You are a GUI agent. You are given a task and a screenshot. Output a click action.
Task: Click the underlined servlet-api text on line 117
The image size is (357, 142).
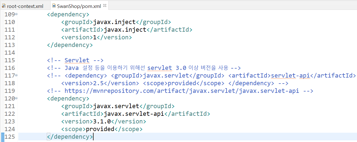291,75
